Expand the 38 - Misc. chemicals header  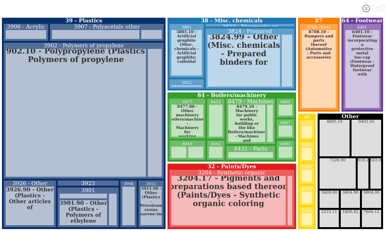pos(231,20)
